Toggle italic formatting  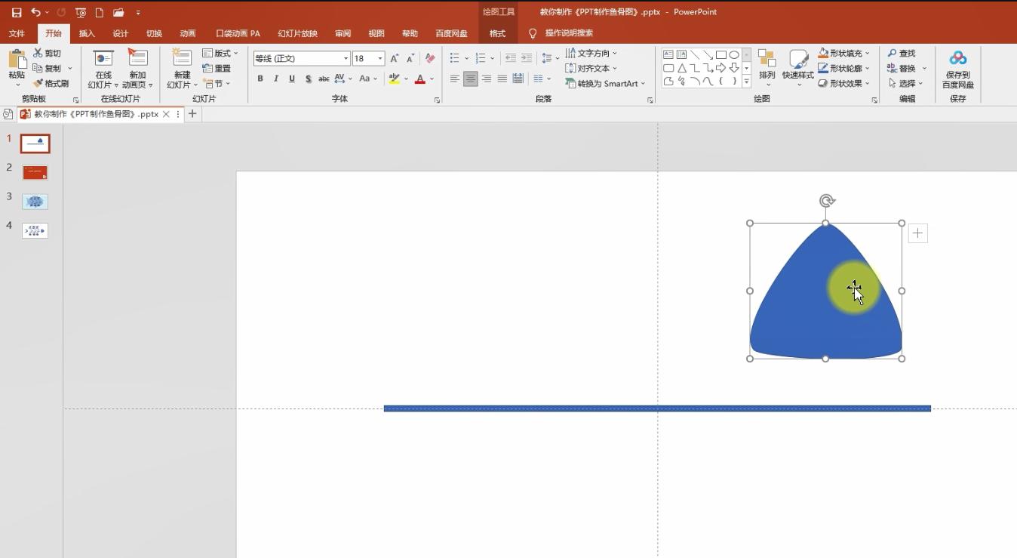coord(276,79)
